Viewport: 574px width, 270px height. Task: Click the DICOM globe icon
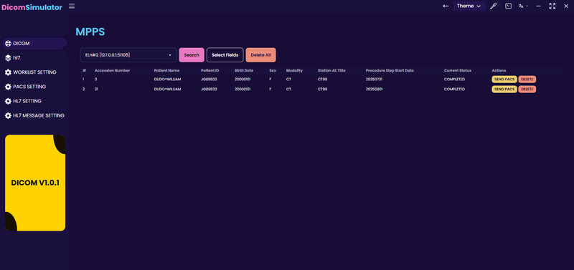[8, 44]
